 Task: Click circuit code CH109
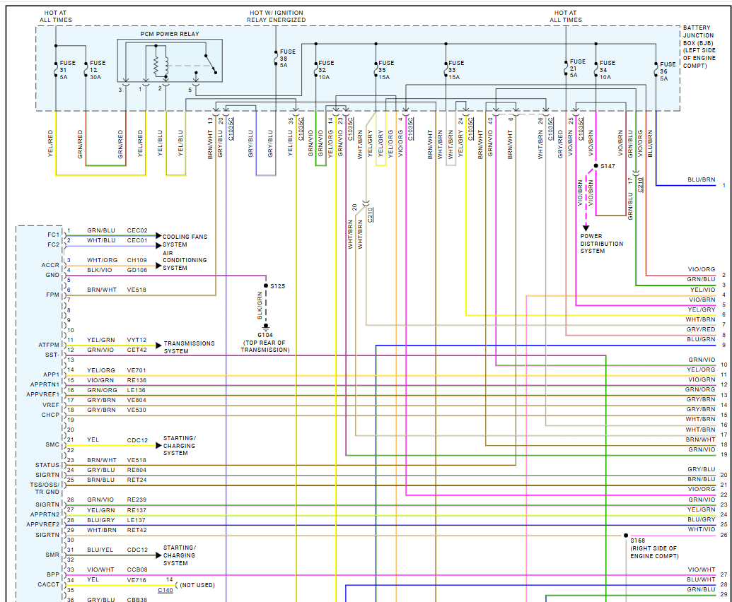tap(136, 260)
